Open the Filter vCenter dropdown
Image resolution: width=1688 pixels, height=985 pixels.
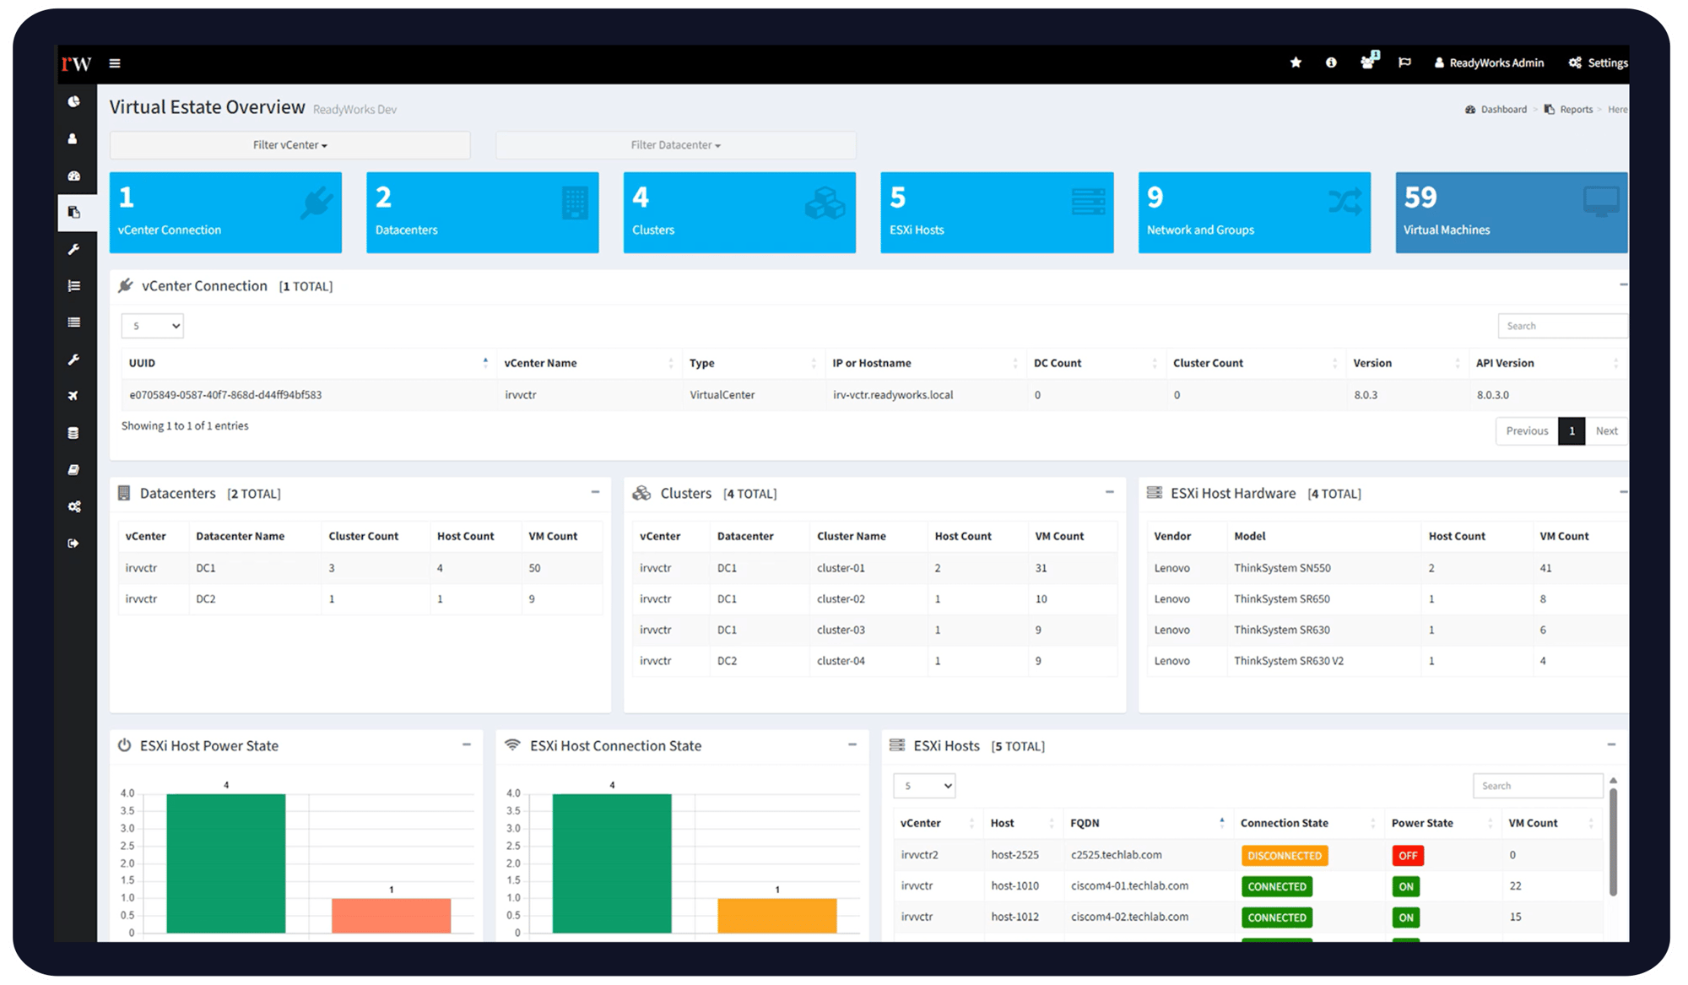pyautogui.click(x=289, y=145)
